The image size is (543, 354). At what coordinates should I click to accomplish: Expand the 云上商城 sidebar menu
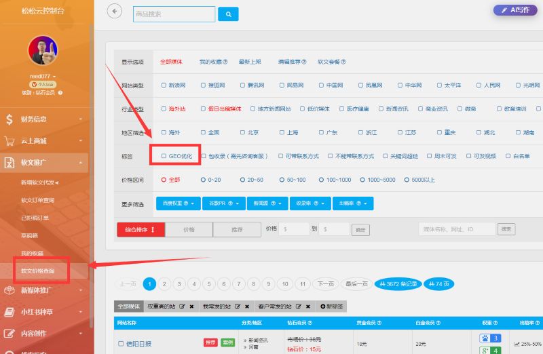[44, 141]
